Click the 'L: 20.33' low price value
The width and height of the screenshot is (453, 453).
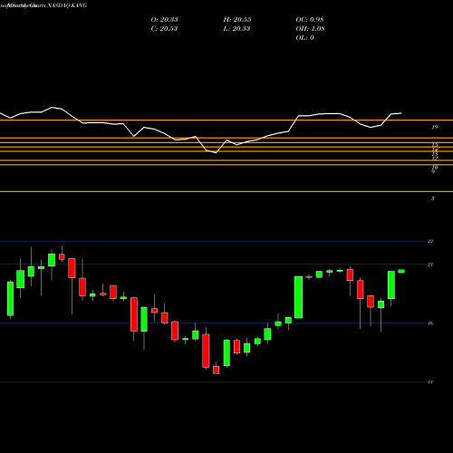pos(237,28)
